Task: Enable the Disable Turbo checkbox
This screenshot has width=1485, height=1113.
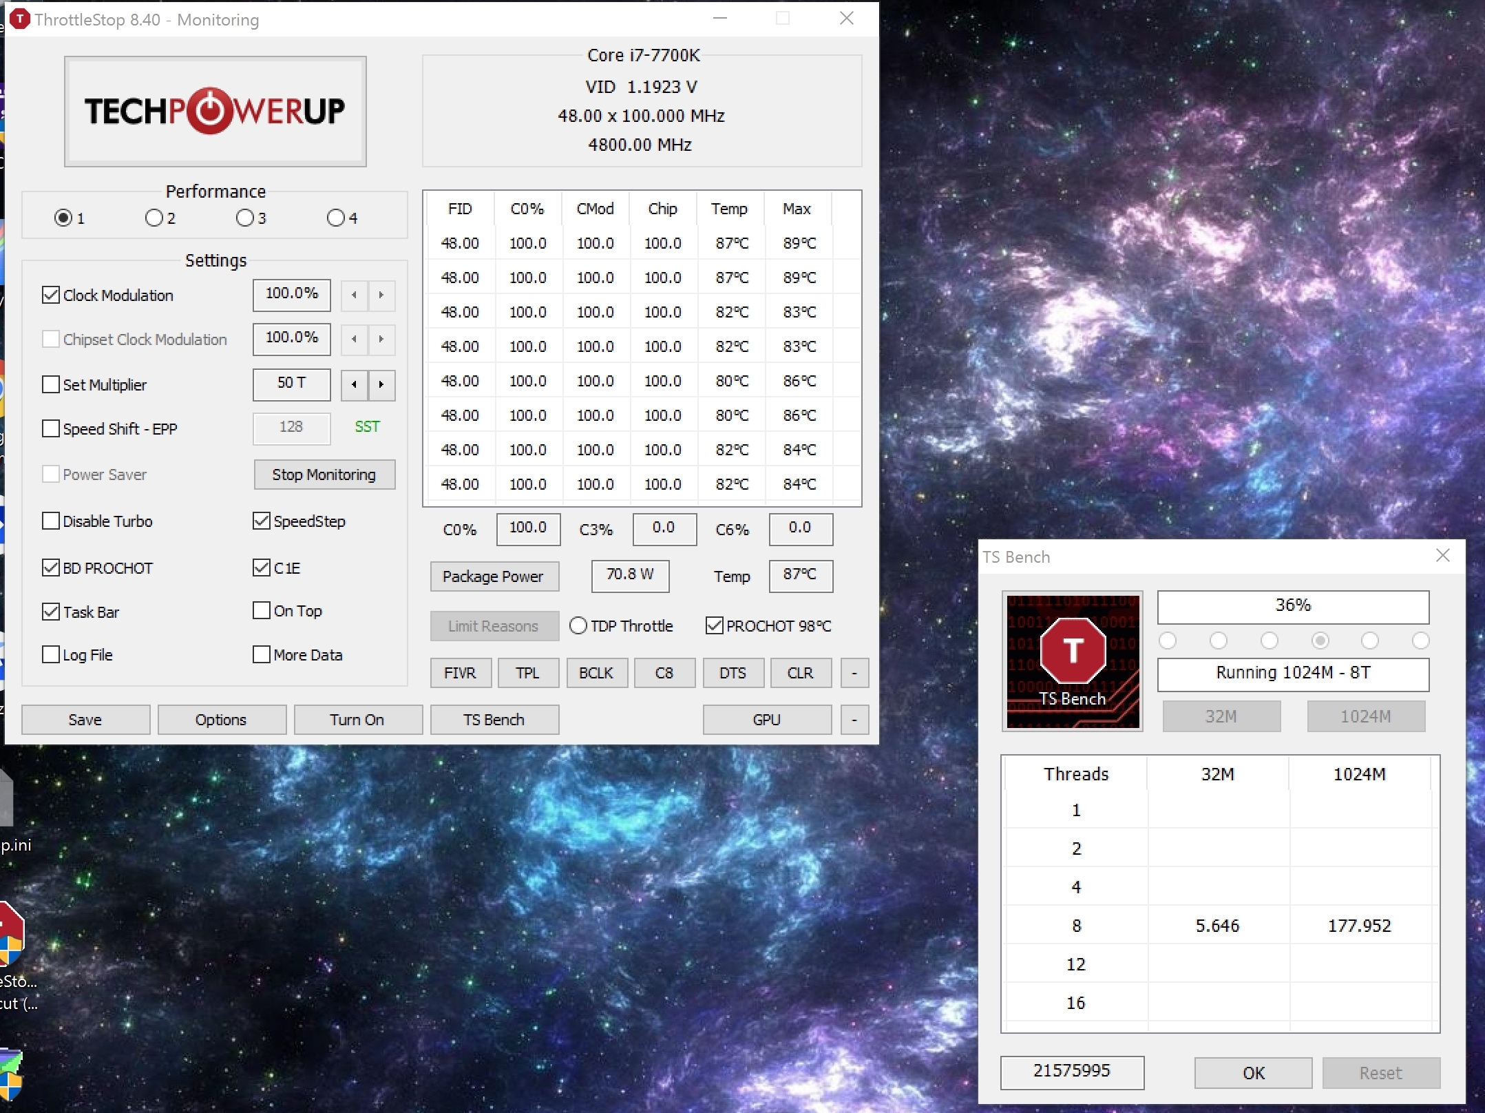Action: pyautogui.click(x=51, y=521)
